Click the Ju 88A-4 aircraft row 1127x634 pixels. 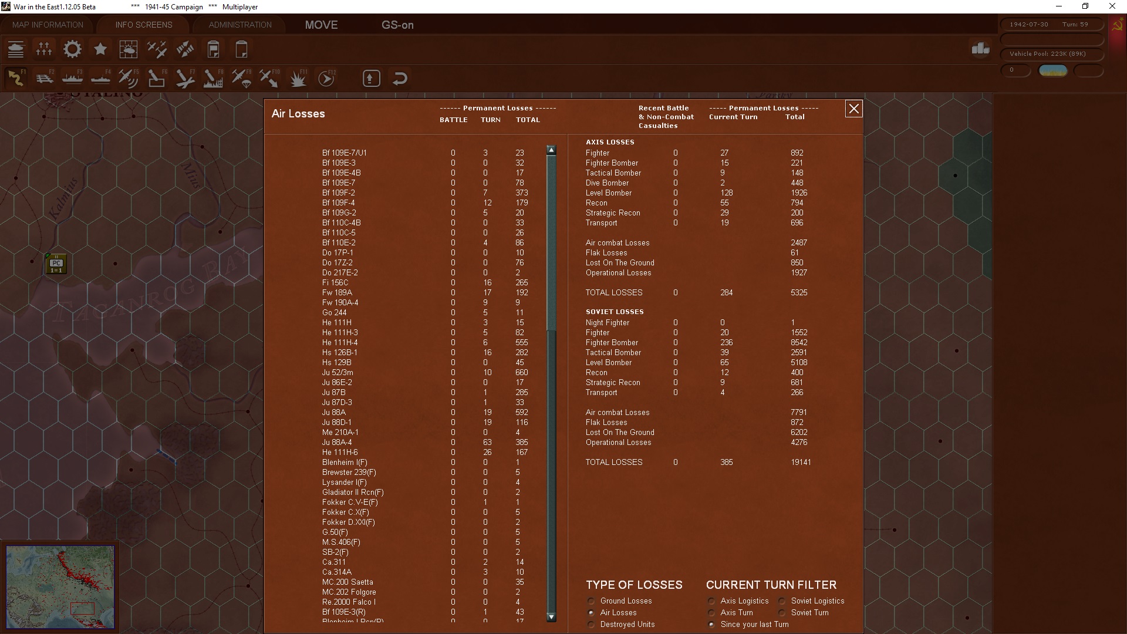coord(426,442)
